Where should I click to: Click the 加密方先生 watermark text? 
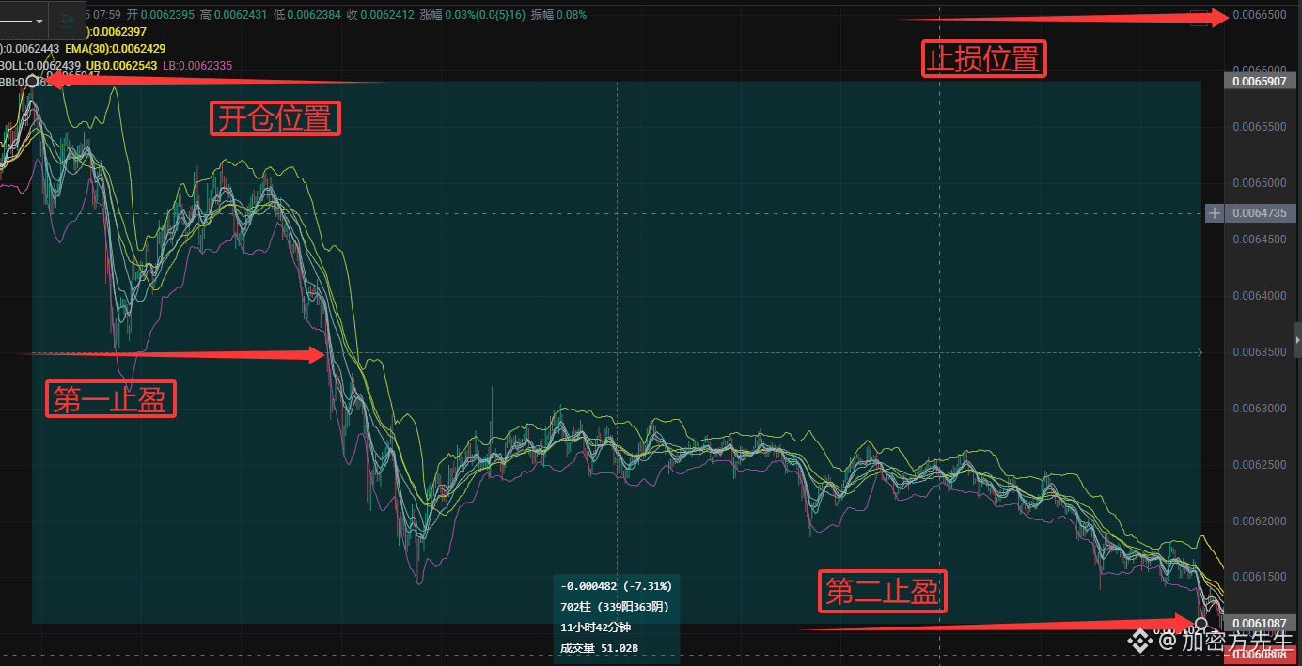coord(1222,642)
